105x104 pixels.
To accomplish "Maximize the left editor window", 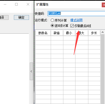I will pyautogui.click(x=16, y=4).
